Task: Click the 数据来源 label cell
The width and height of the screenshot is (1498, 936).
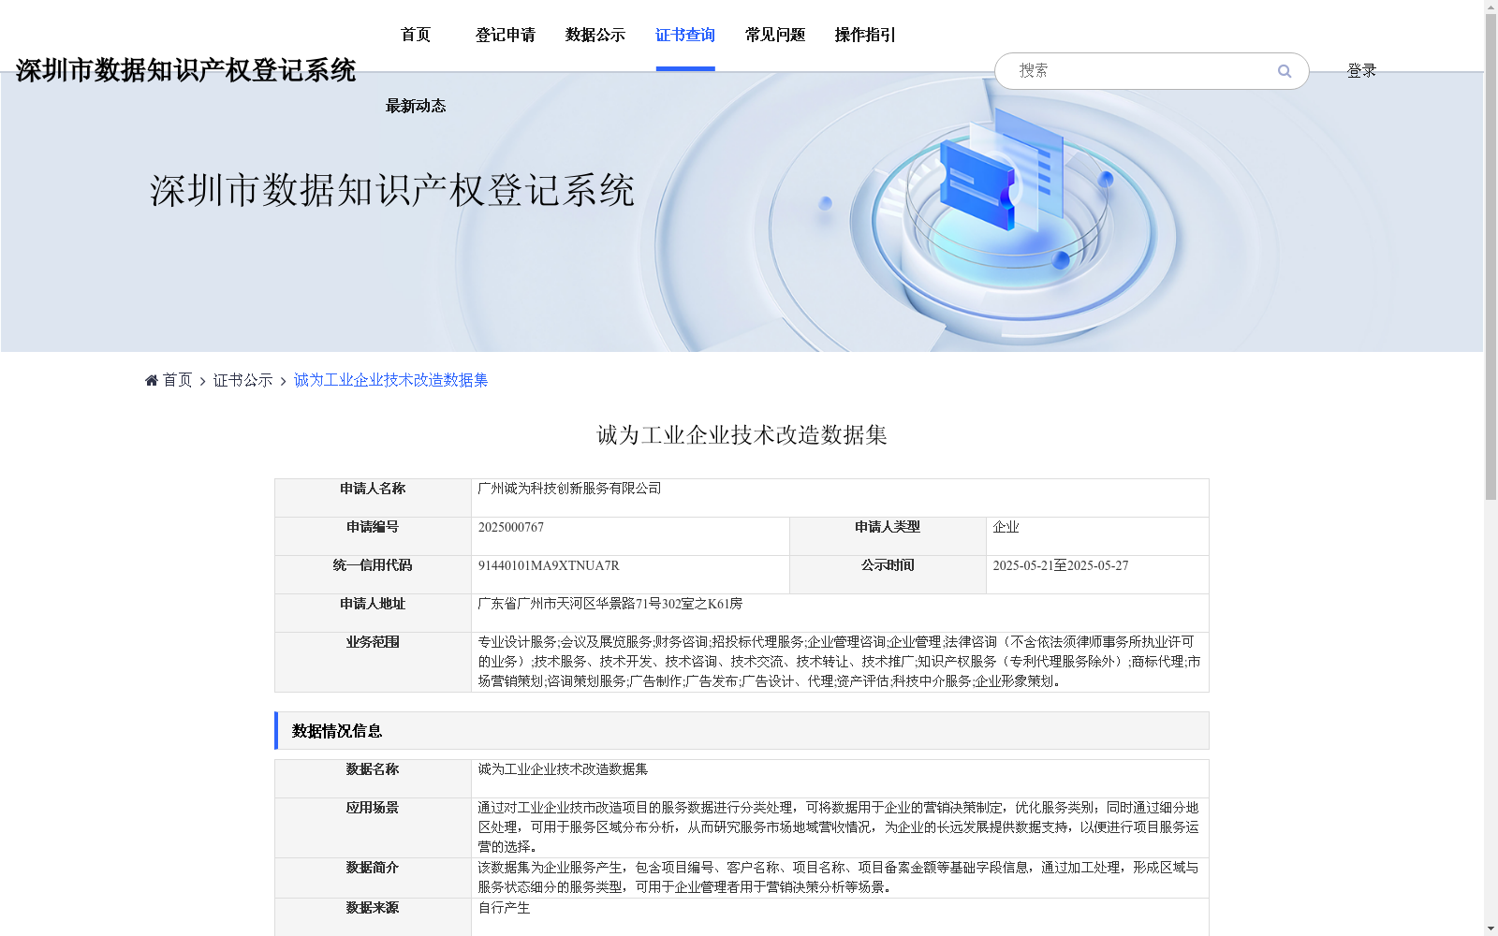Action: click(373, 917)
